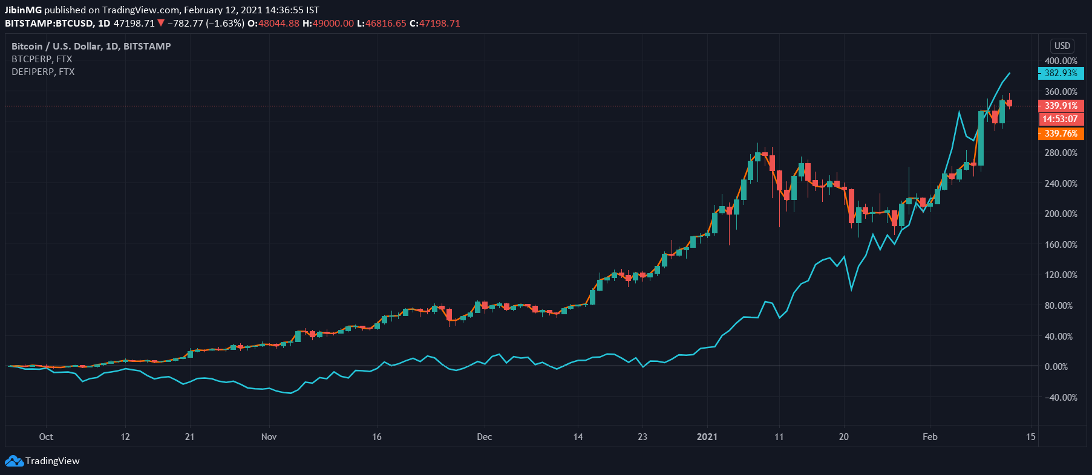Screen dimensions: 1092x475
Task: Click the Feb date label
Action: 930,437
